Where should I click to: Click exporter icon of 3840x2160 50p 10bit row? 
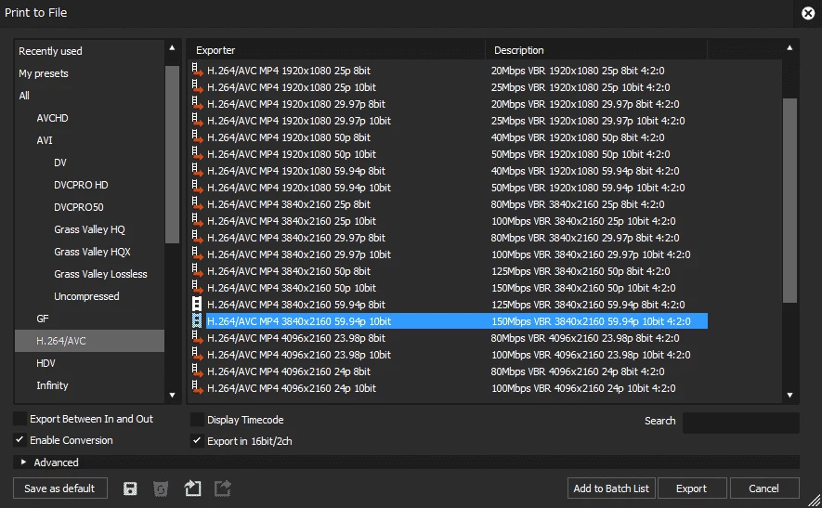(197, 288)
